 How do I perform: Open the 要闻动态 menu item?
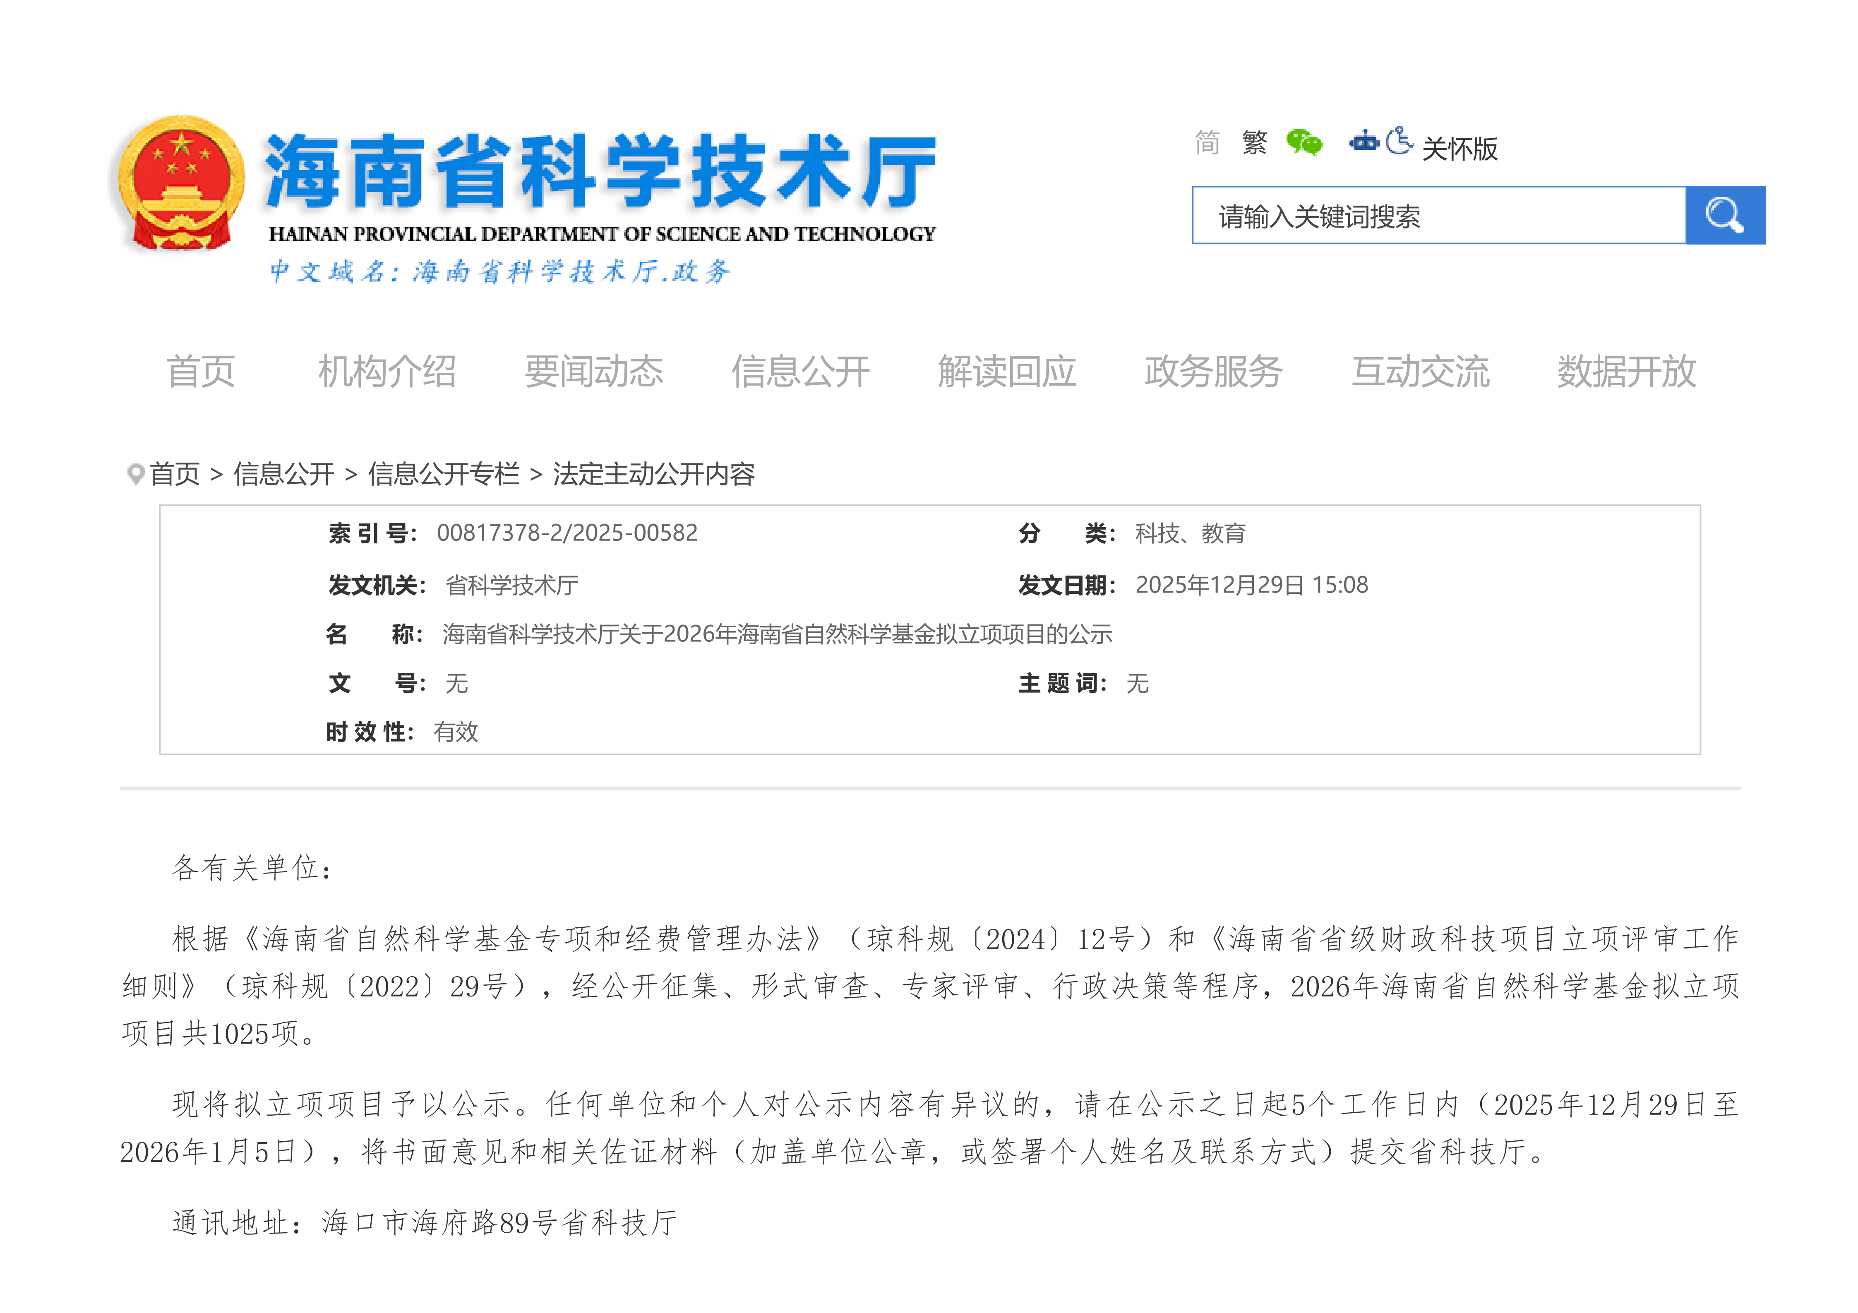coord(593,371)
